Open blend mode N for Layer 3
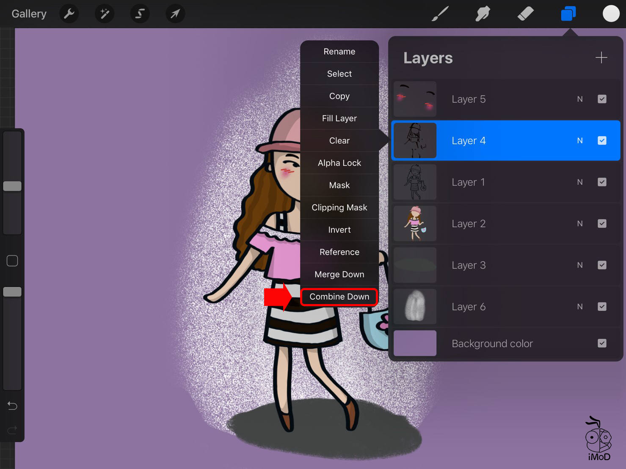626x469 pixels. coord(580,265)
